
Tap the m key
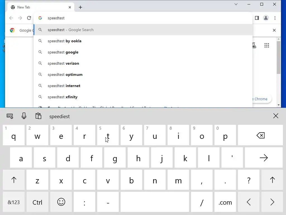pos(178,180)
